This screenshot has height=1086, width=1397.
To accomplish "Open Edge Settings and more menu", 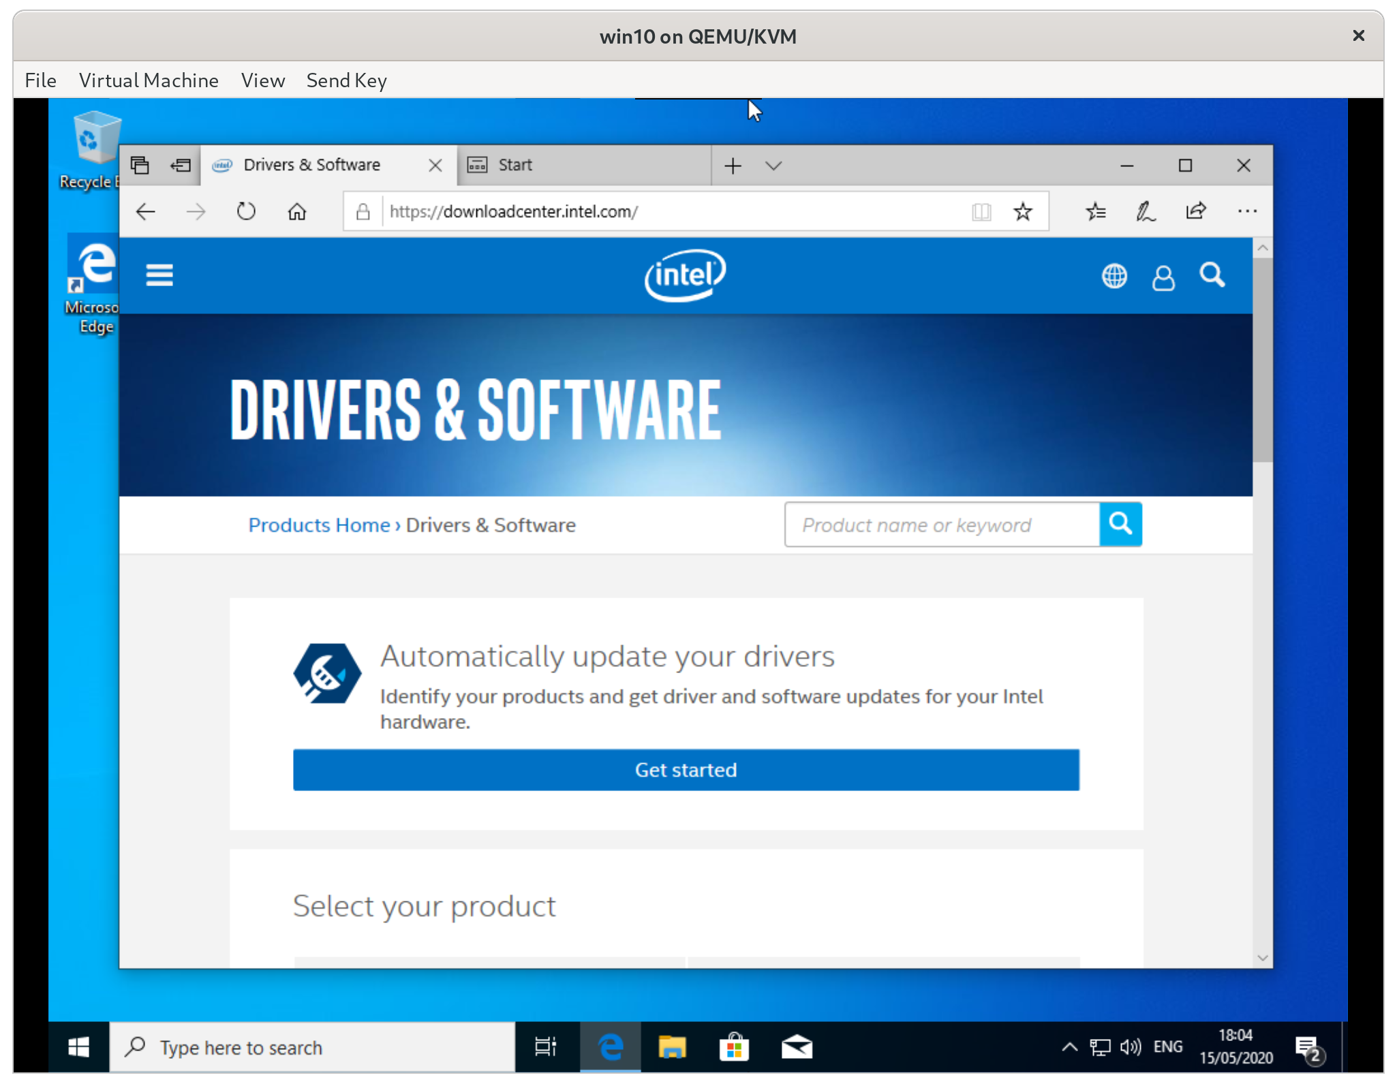I will 1247,212.
